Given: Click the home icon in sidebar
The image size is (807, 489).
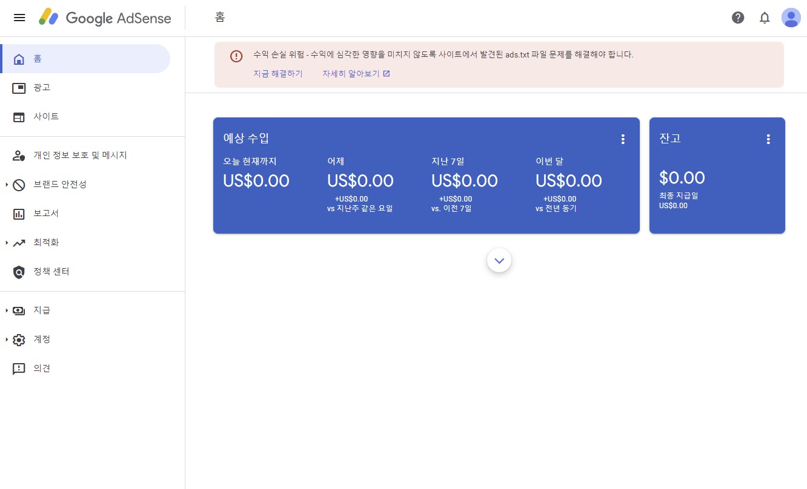Looking at the screenshot, I should tap(19, 59).
